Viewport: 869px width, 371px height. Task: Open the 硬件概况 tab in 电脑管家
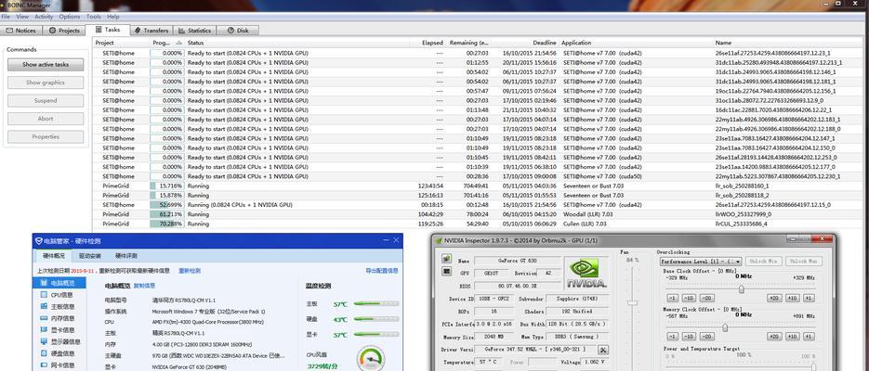54,256
